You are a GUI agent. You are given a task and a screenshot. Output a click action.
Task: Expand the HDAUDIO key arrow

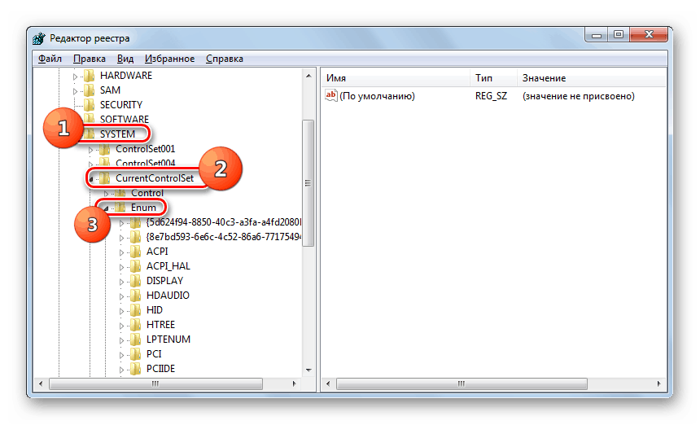(121, 296)
